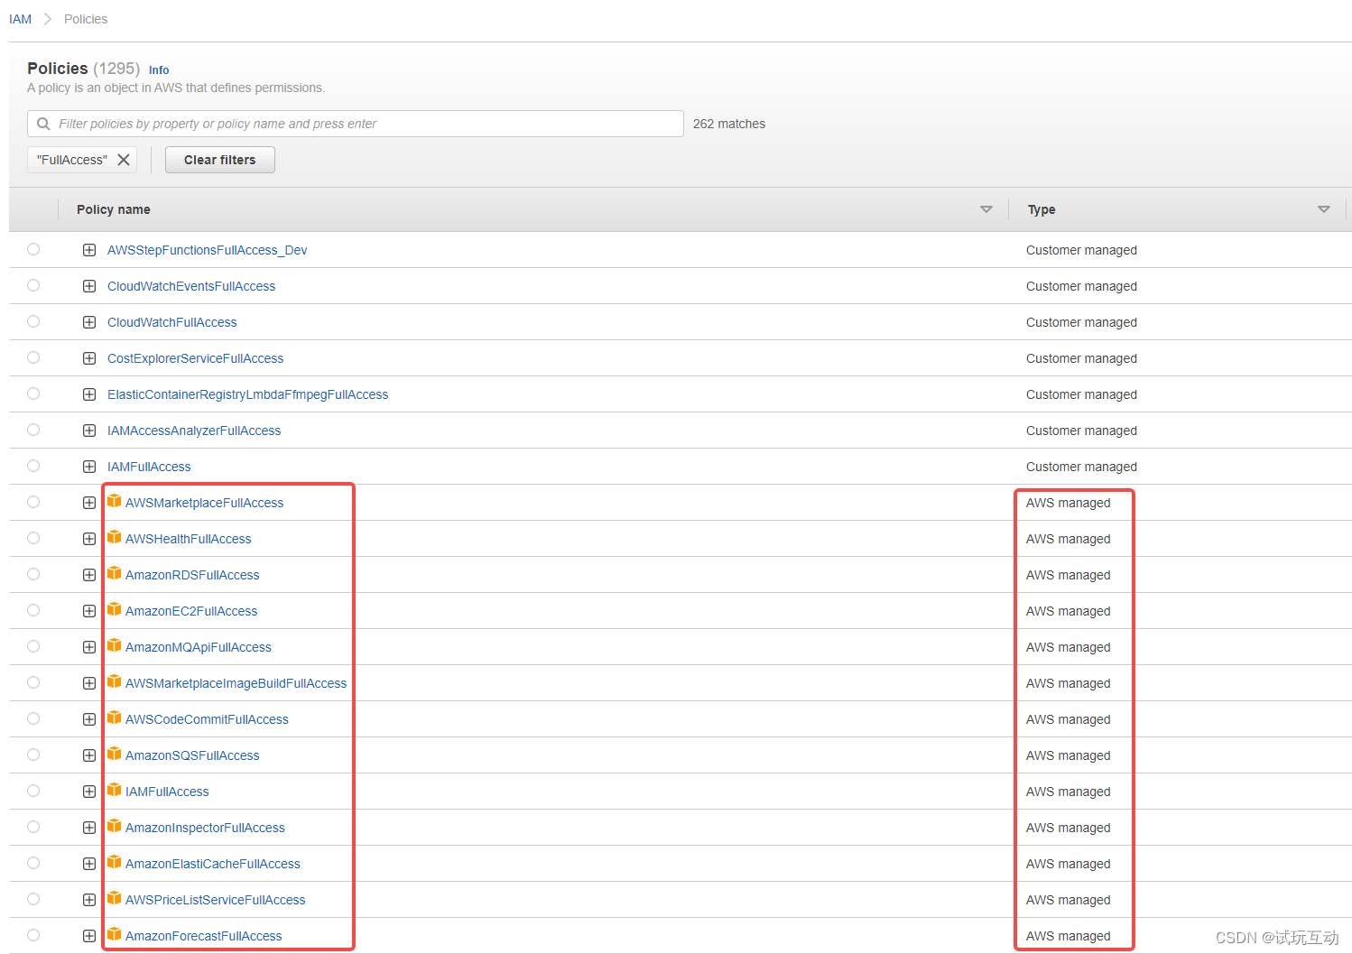
Task: Open the CloudWatchFullAccess policy link
Action: (x=171, y=322)
